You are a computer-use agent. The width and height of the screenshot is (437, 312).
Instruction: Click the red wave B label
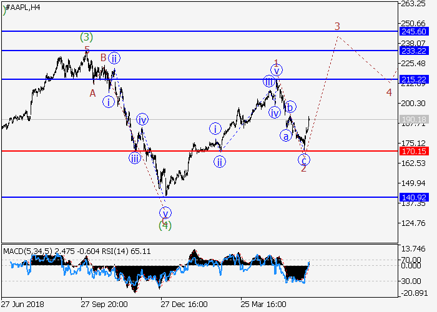(x=103, y=58)
